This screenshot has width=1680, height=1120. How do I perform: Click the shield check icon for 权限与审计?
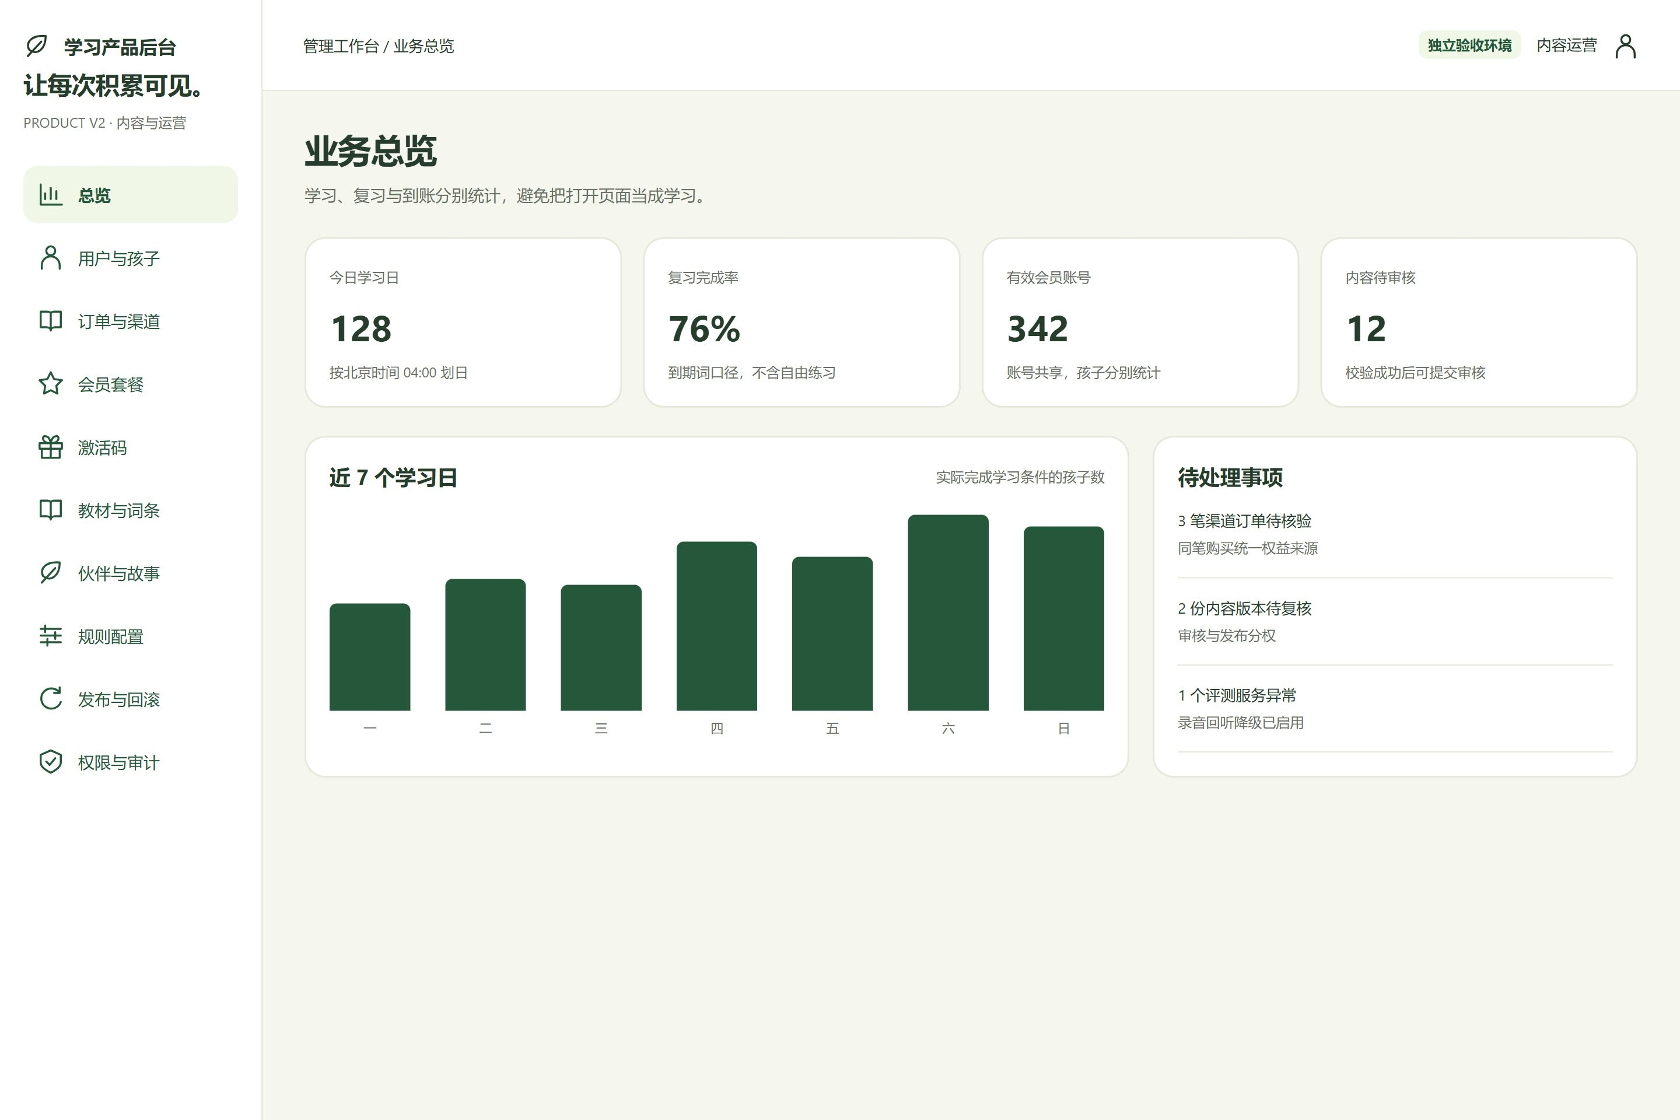(51, 761)
